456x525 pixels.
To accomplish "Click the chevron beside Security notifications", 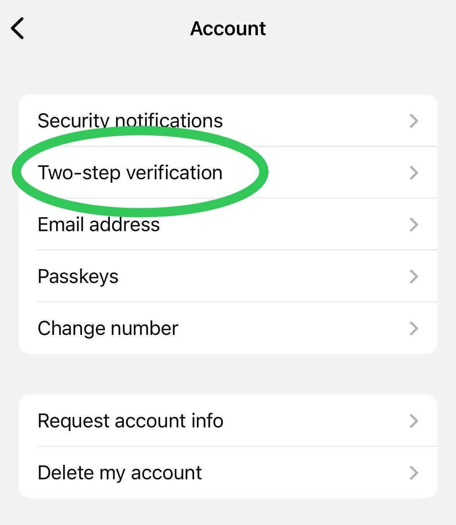I will (414, 121).
